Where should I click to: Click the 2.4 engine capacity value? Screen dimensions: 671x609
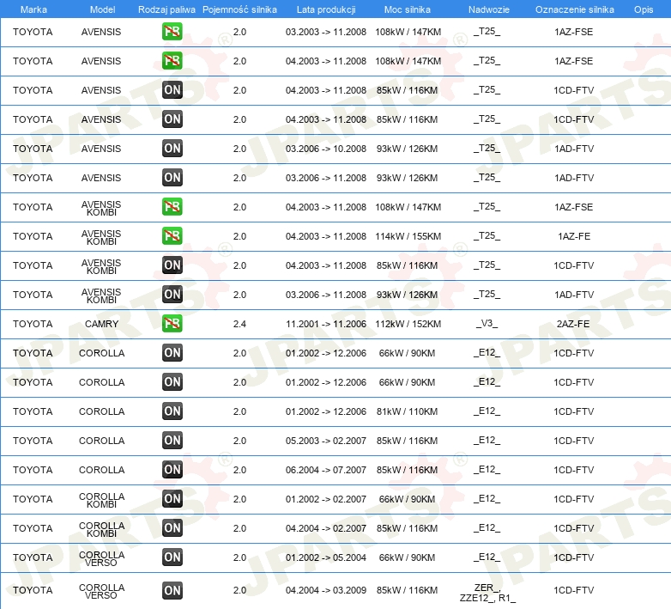(x=239, y=324)
